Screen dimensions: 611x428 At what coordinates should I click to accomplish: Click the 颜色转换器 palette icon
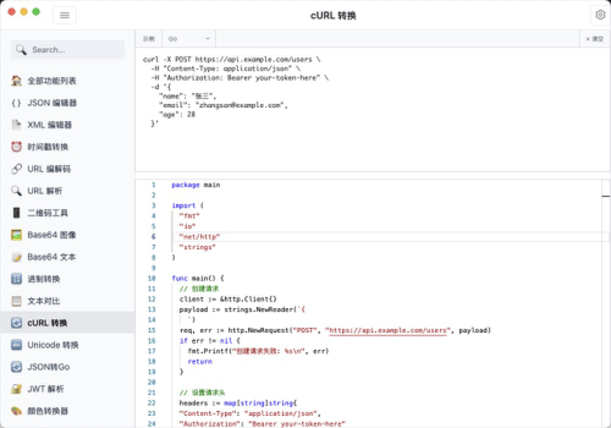[16, 411]
